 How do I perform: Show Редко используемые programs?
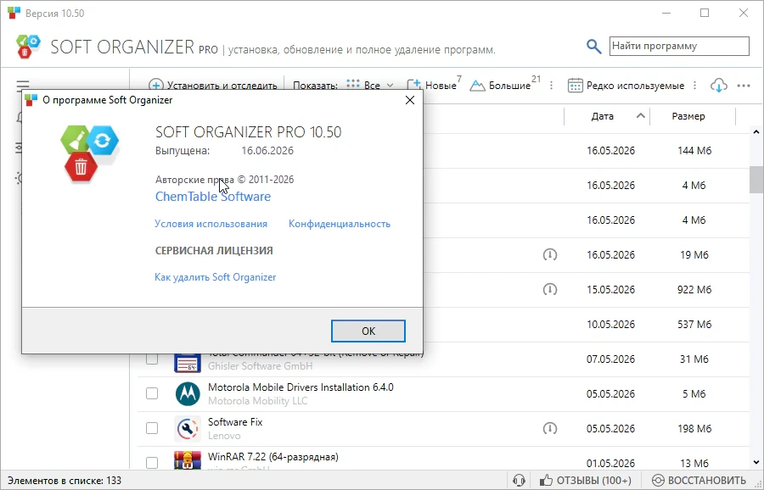tap(626, 86)
